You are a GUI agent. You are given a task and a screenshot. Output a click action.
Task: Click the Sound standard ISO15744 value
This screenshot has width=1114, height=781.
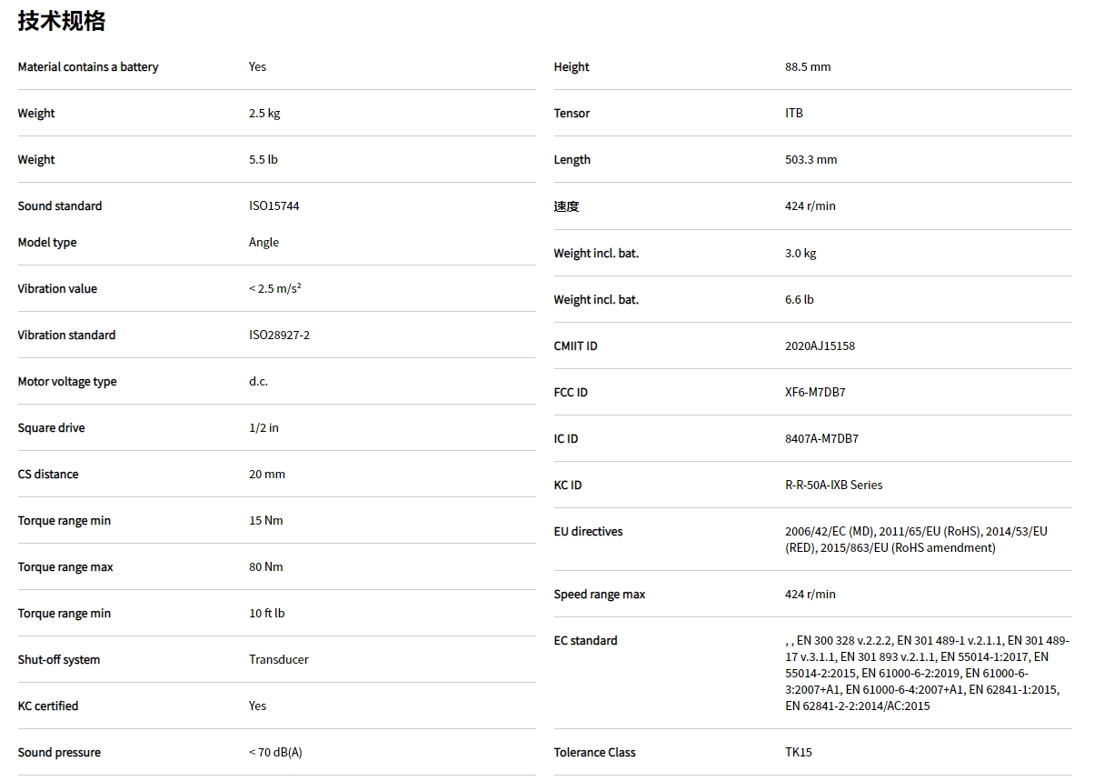coord(274,206)
